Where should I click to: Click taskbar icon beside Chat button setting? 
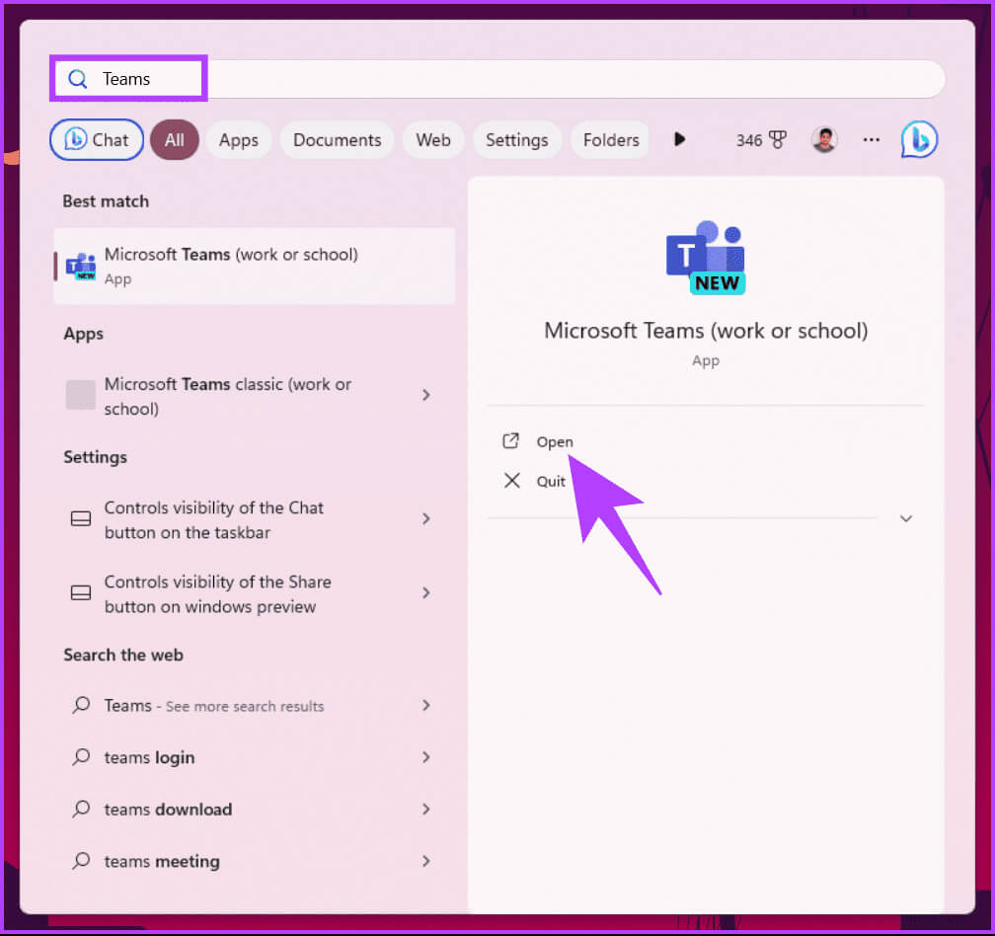point(81,519)
